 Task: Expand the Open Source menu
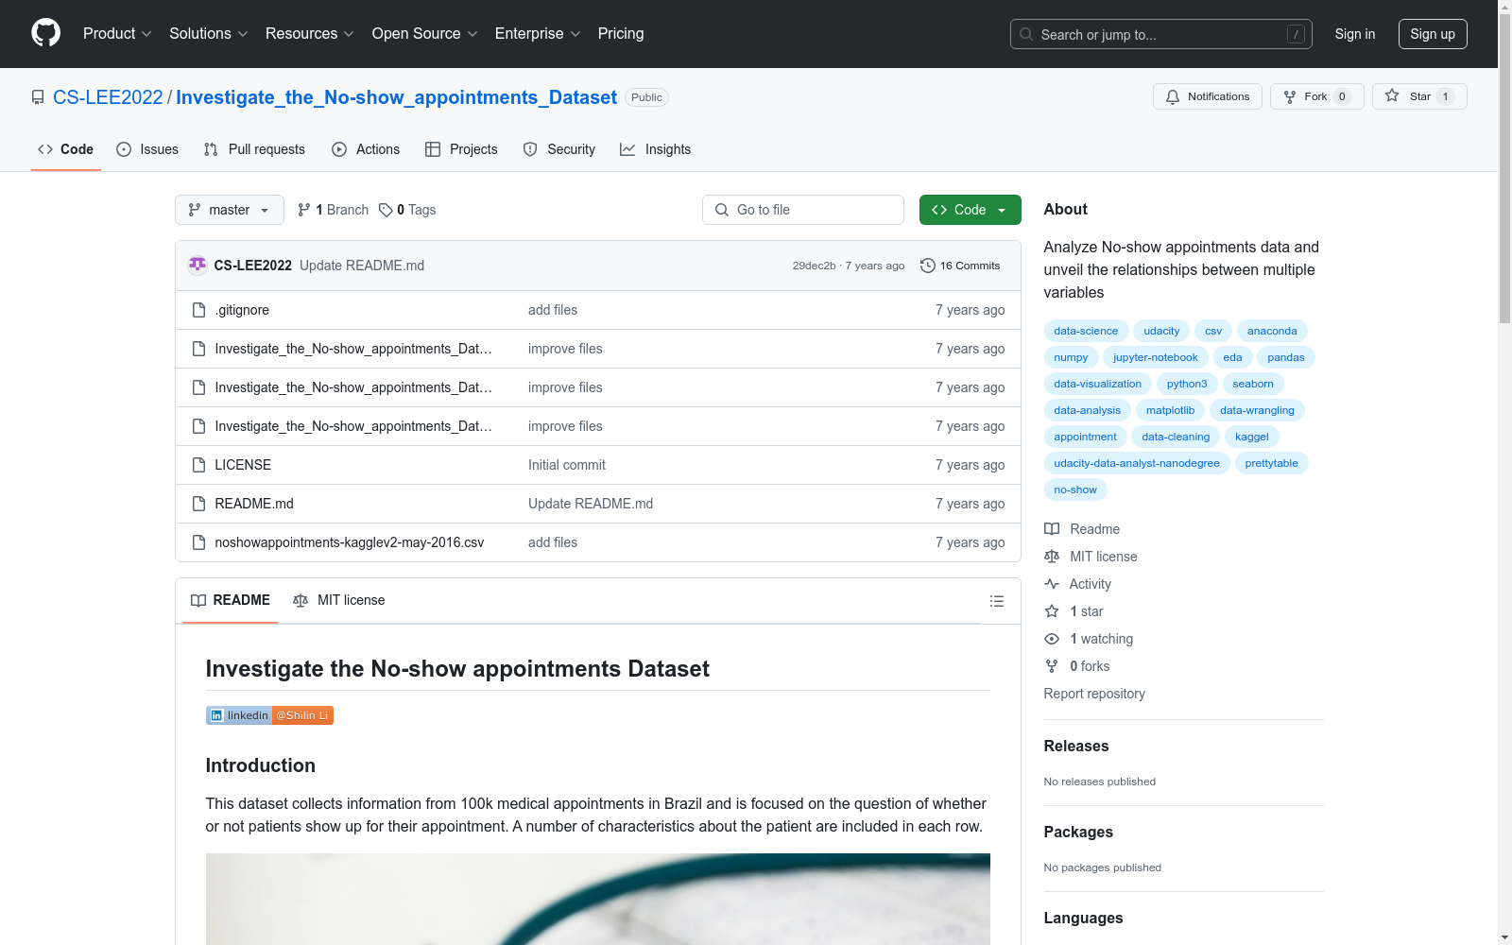pos(425,34)
